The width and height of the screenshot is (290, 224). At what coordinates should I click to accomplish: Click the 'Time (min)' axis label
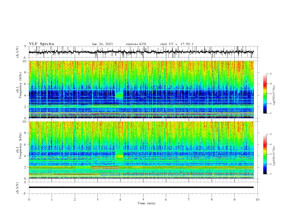click(146, 203)
